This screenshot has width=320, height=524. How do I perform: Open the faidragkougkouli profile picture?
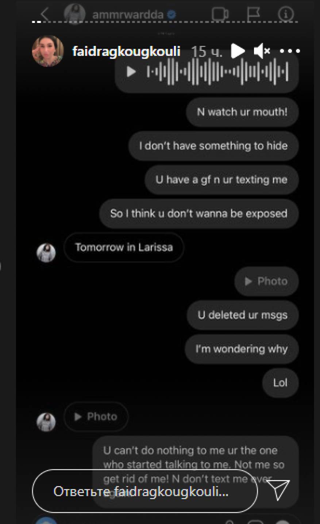[x=48, y=51]
